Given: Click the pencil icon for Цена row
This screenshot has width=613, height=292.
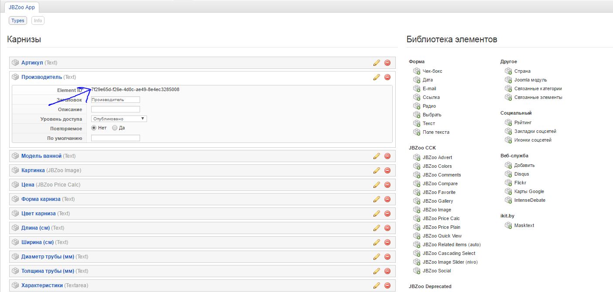Looking at the screenshot, I should [377, 185].
